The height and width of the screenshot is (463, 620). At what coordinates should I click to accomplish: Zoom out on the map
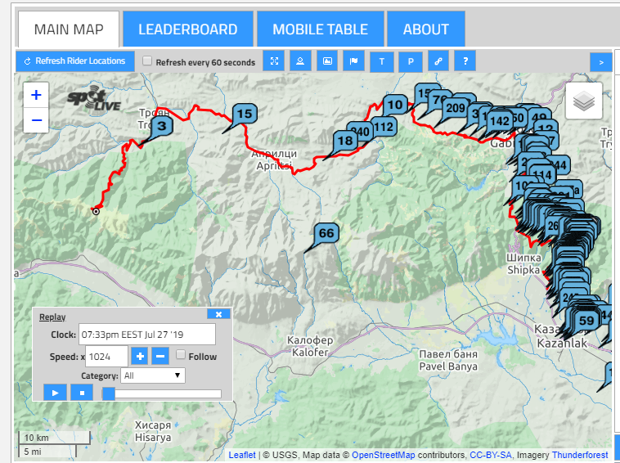[x=36, y=119]
